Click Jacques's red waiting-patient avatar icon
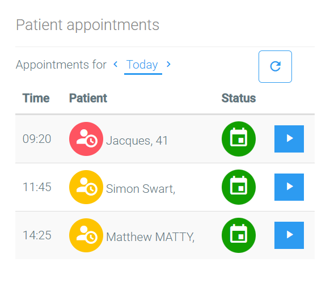 point(86,139)
